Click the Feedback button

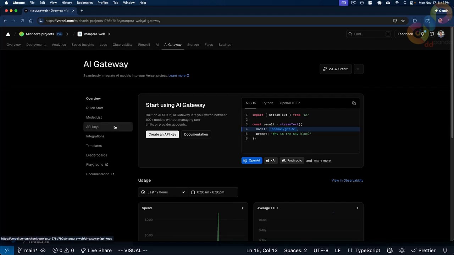pos(405,34)
